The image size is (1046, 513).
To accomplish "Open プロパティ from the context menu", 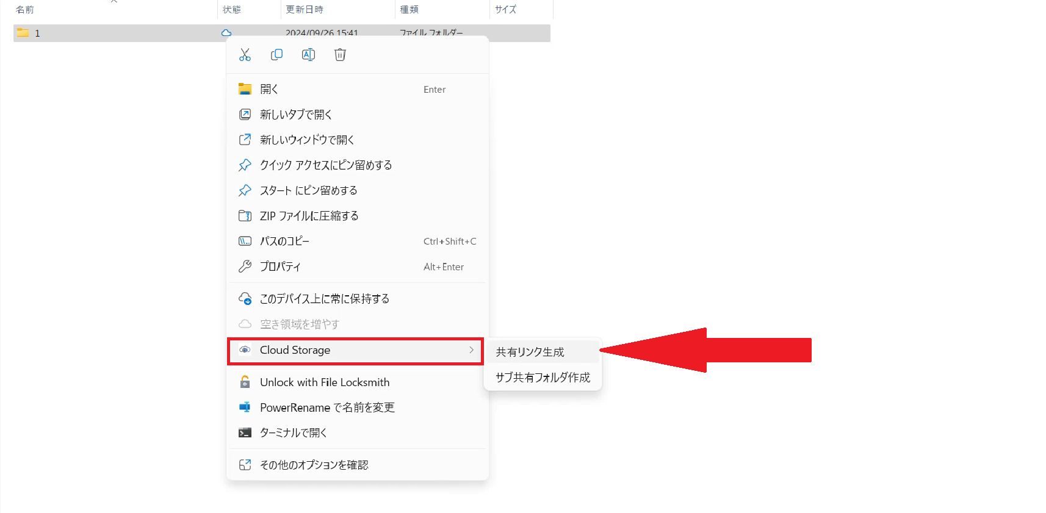I will pos(357,267).
